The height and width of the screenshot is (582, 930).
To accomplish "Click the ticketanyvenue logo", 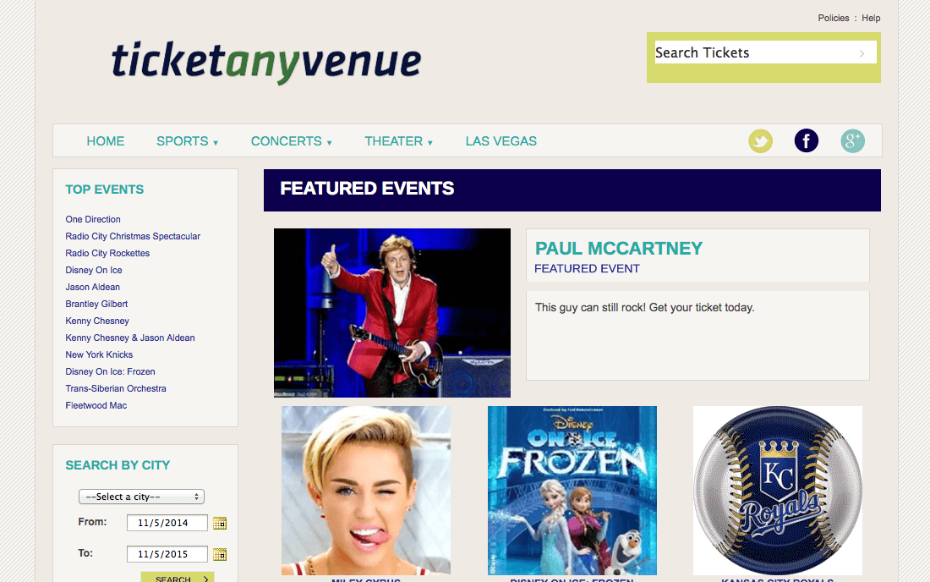I will click(266, 61).
